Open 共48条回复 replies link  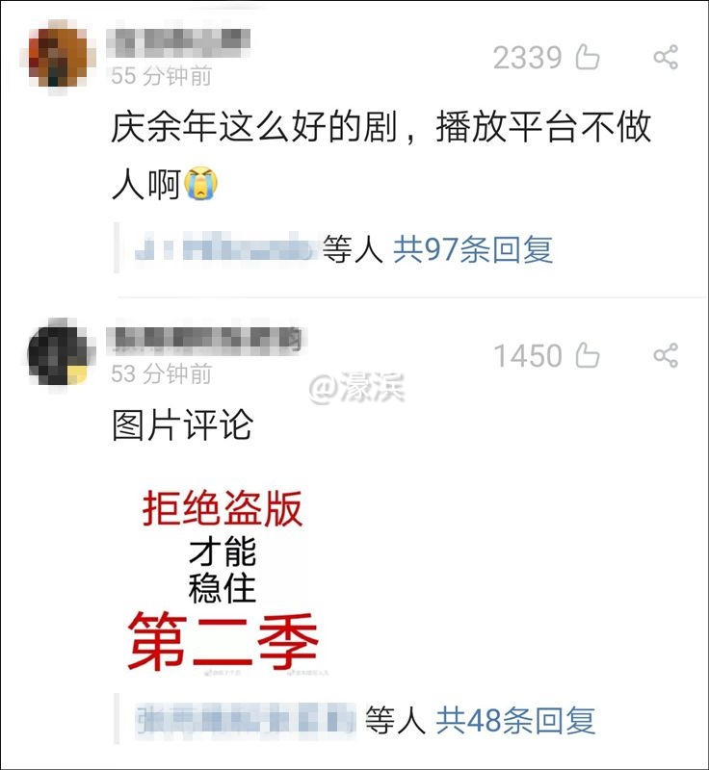(515, 720)
